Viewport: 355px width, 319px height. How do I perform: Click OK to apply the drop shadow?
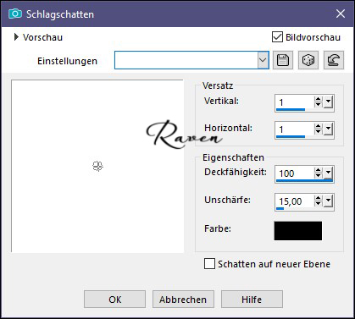coord(114,300)
